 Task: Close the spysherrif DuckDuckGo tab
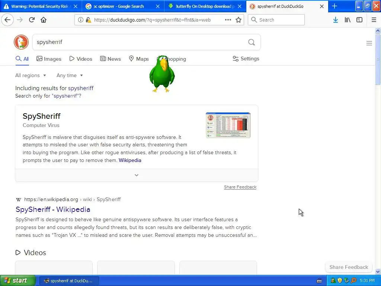tap(322, 6)
